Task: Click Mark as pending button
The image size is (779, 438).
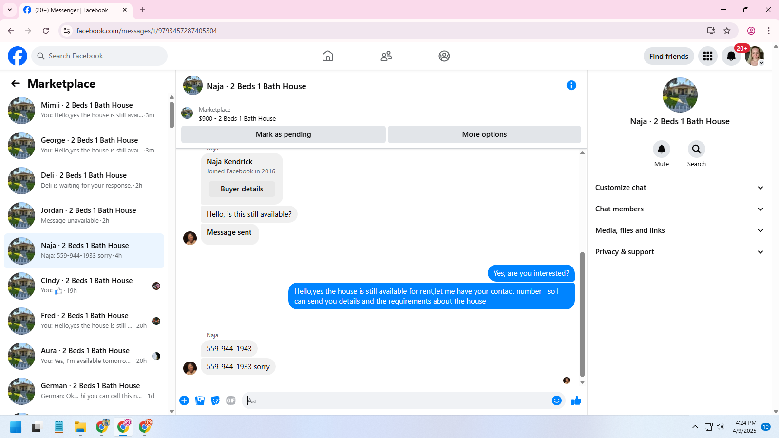Action: pos(284,134)
